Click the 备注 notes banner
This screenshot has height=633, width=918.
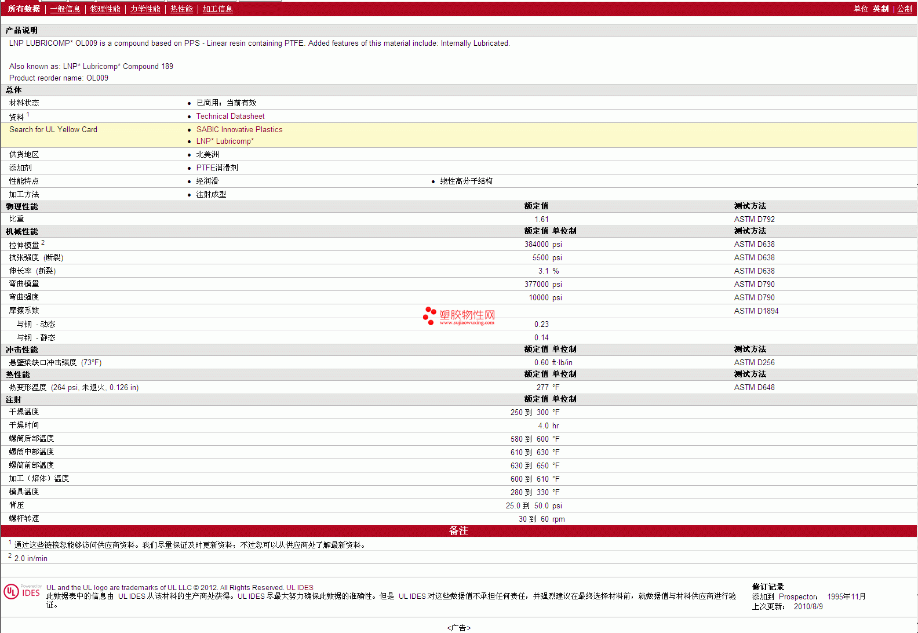pyautogui.click(x=458, y=530)
